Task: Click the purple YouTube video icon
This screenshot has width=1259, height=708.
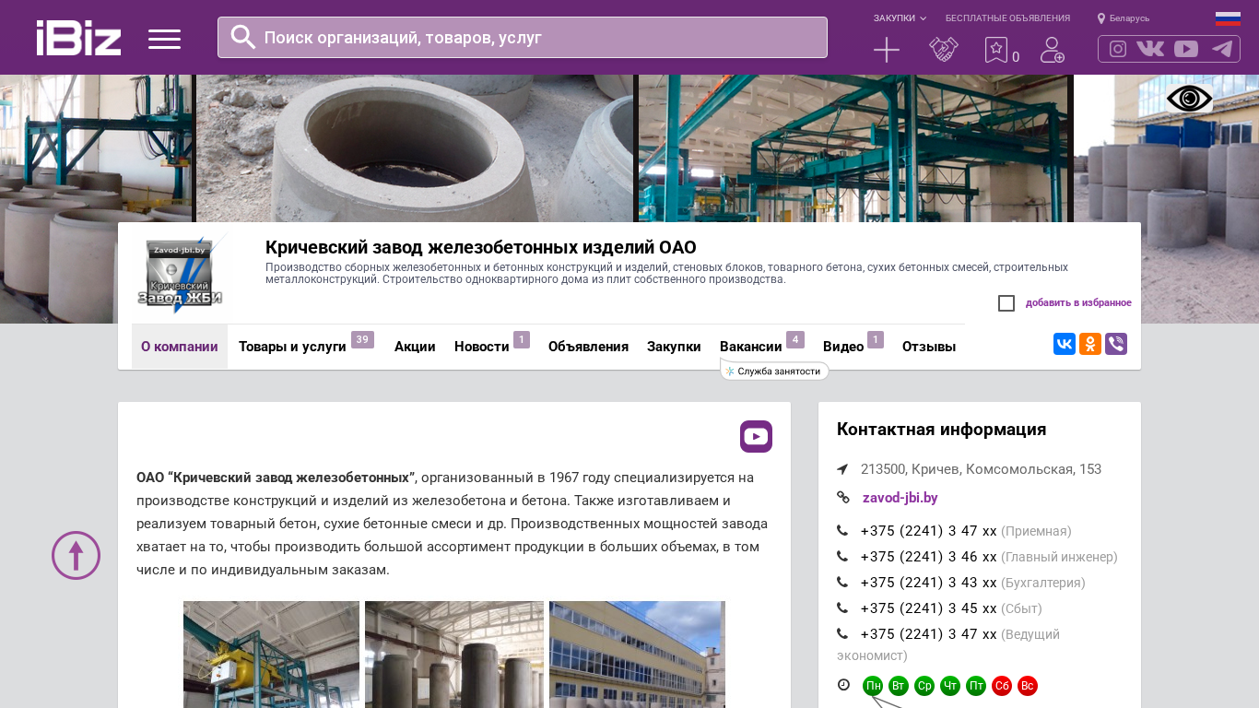Action: tap(756, 436)
